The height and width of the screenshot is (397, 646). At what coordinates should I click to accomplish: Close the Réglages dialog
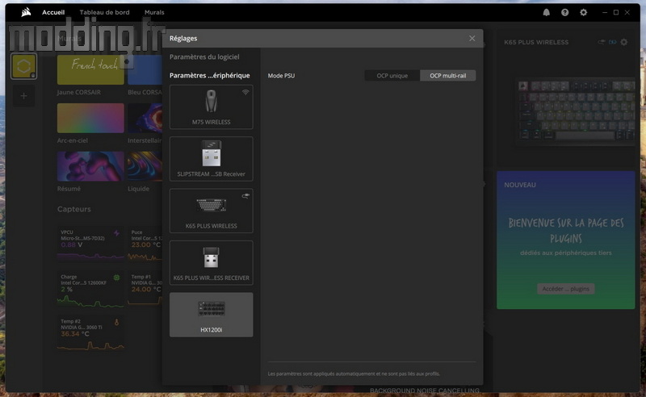472,38
